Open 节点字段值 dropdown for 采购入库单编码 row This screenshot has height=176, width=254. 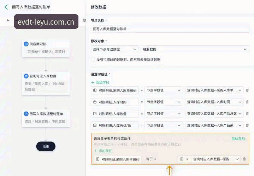pyautogui.click(x=164, y=90)
